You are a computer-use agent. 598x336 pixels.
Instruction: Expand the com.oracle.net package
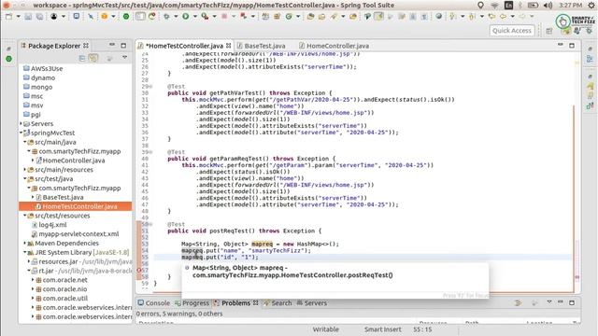tap(33, 280)
